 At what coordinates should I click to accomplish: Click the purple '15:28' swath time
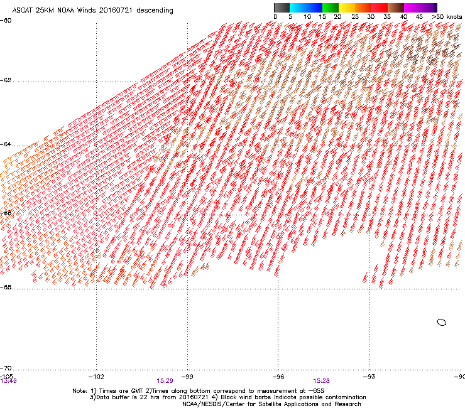tap(321, 381)
